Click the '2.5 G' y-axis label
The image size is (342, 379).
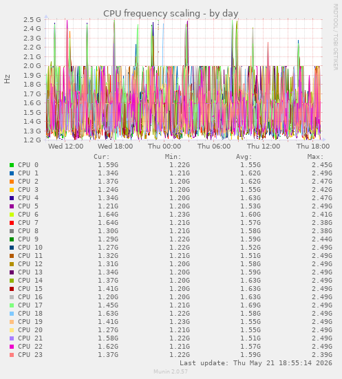pyautogui.click(x=32, y=19)
